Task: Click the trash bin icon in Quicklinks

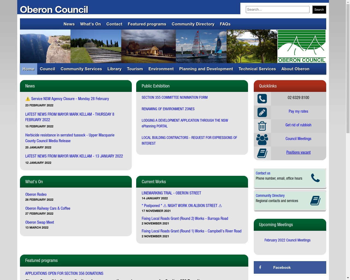Action: pos(262,126)
